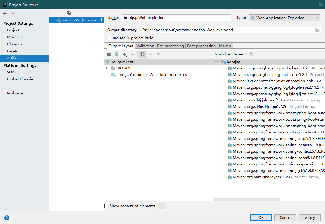Create archive in output layout
The image size is (325, 224).
[x=117, y=54]
